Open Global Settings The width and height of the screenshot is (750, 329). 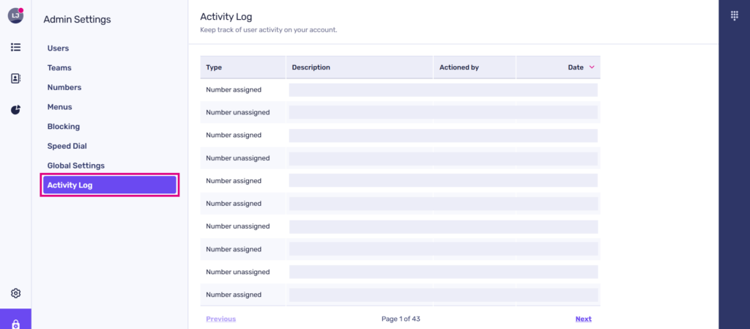pos(75,166)
